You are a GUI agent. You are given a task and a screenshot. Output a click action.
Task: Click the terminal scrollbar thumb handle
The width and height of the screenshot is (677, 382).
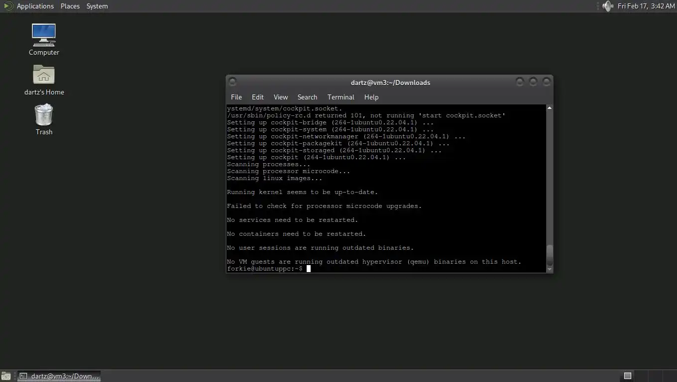(550, 256)
